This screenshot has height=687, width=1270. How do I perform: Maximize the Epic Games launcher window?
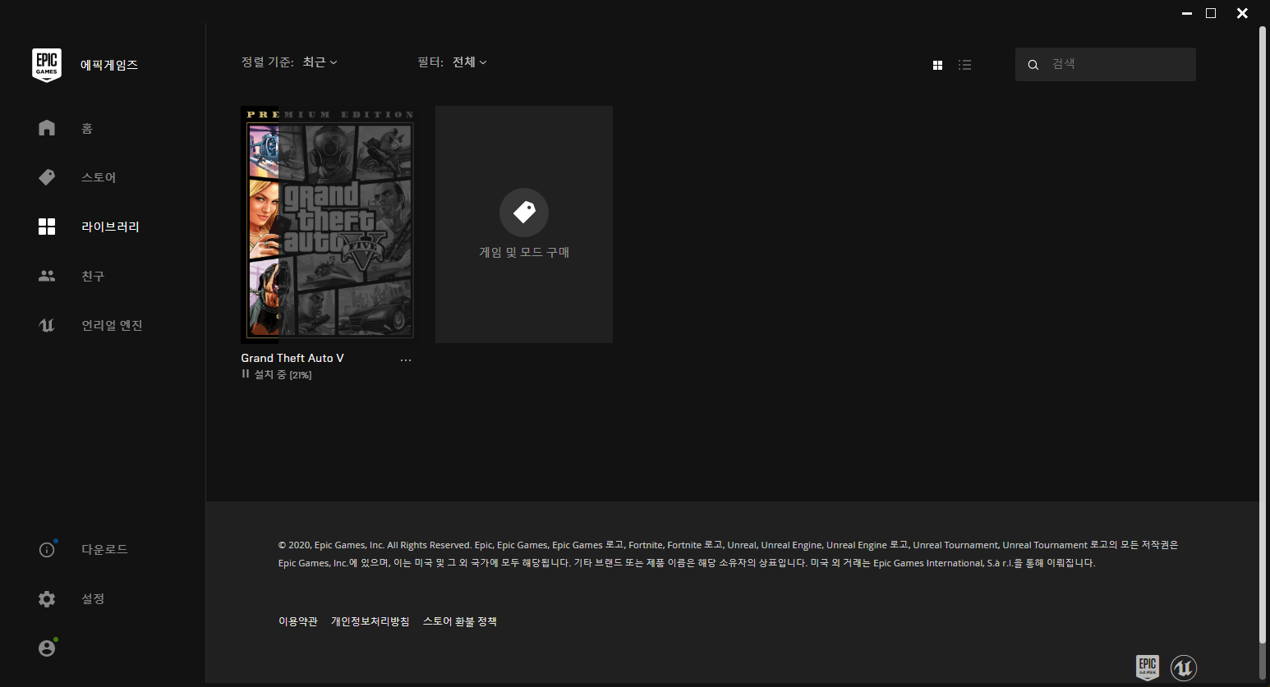point(1211,13)
